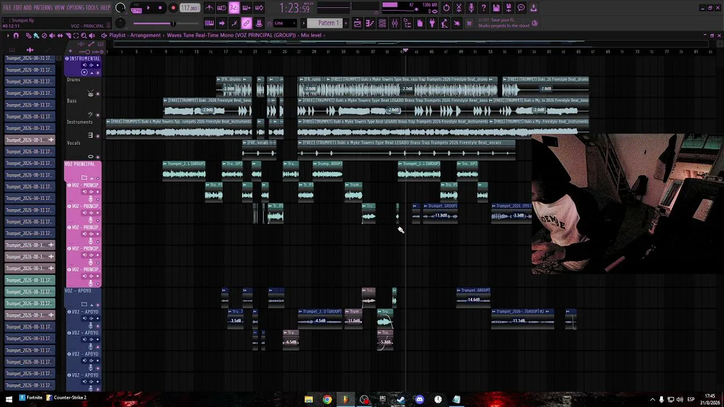Click the audio editor scissors icon

coord(459,8)
